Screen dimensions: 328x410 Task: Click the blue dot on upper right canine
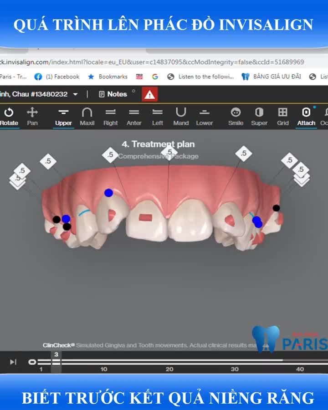point(108,193)
